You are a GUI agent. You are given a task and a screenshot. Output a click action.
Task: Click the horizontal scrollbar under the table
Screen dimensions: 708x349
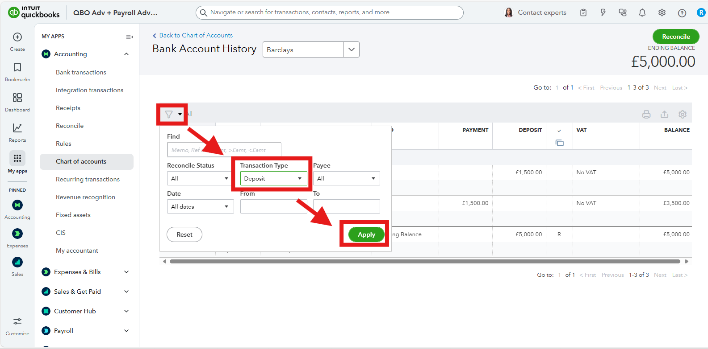(x=424, y=262)
